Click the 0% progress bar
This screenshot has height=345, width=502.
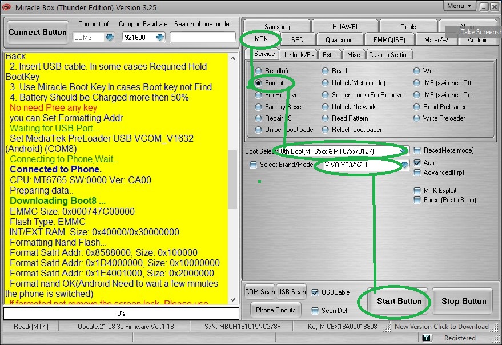click(x=121, y=313)
